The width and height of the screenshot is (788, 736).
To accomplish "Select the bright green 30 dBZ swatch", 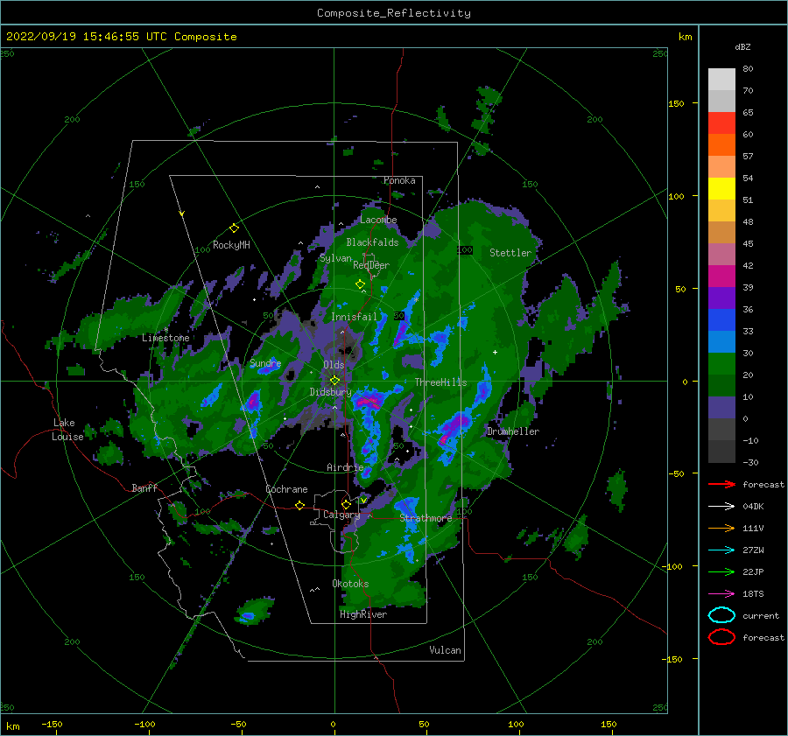I will tap(721, 364).
